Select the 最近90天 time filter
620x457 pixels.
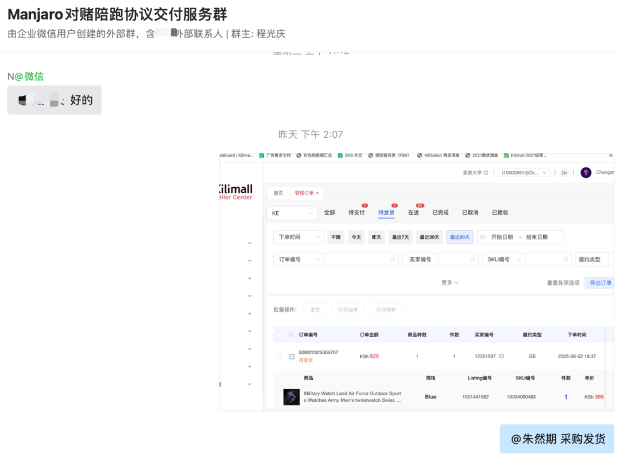[460, 237]
